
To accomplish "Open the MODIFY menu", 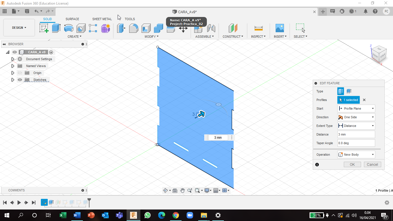I will (x=151, y=37).
